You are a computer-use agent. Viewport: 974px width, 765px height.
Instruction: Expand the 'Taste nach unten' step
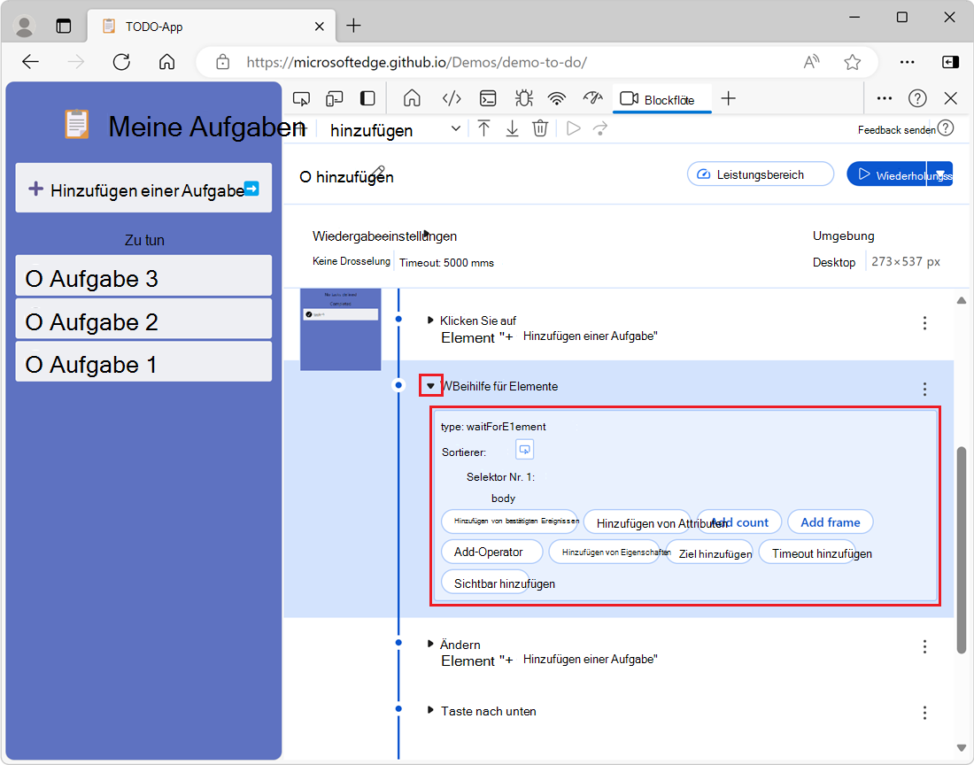point(431,710)
